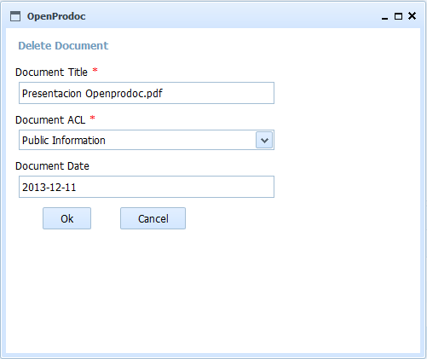Minimize the OpenProdoc dialog window
This screenshot has width=427, height=359.
[384, 16]
